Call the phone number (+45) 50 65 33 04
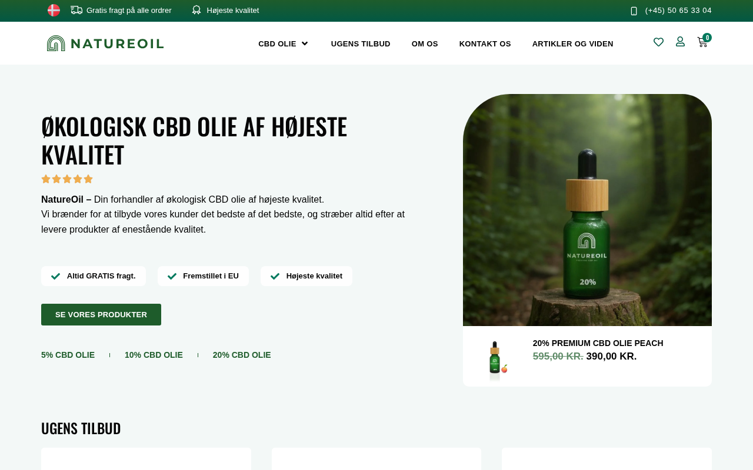 [x=678, y=11]
